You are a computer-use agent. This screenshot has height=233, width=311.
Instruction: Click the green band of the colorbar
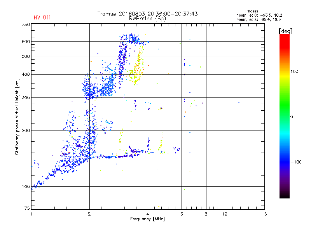[x=285, y=105]
